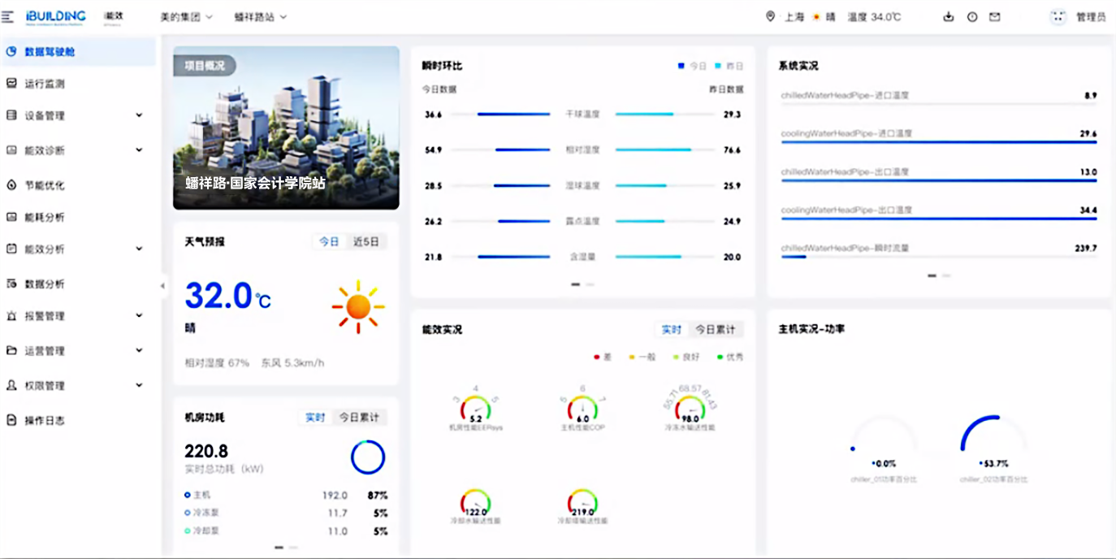Viewport: 1116px width, 559px height.
Task: Toggle 昨日 legend in 瞬时环比 chart
Action: click(x=729, y=66)
